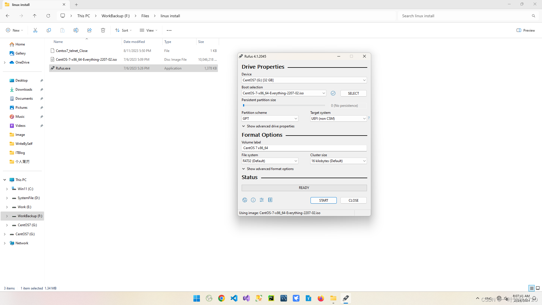Toggle the Preview pane

[x=526, y=30]
